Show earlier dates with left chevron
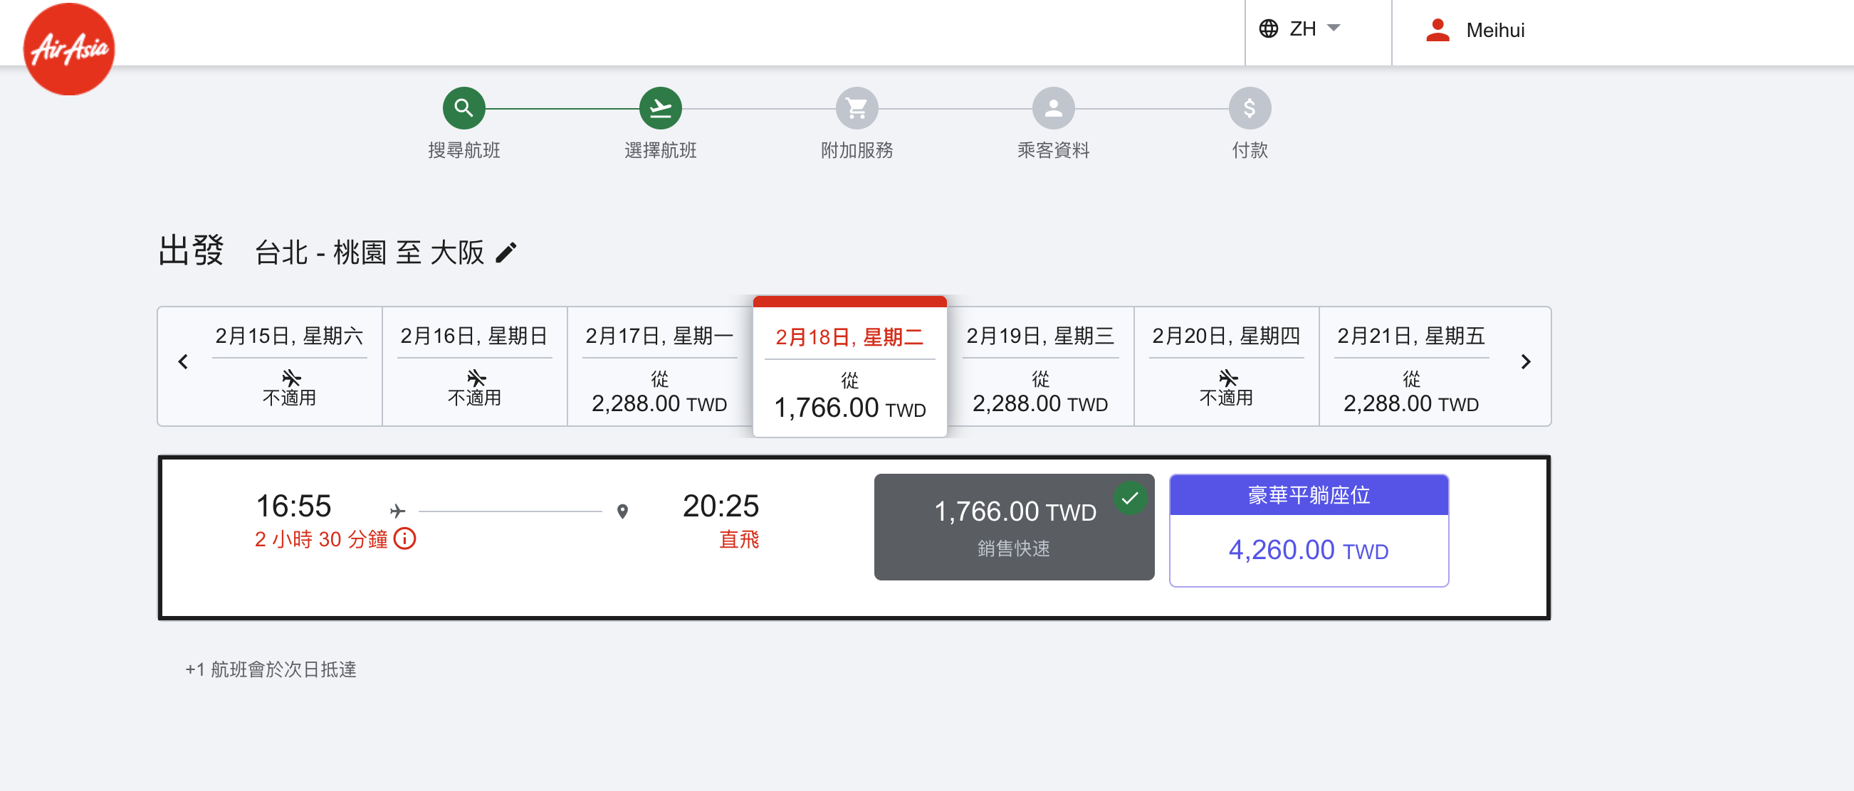 183,361
